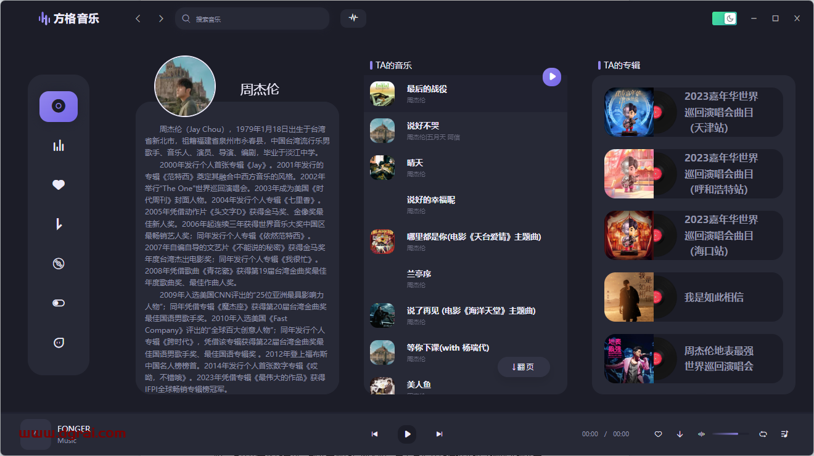Click album cover of 晴天
Screen dimensions: 814x456
pyautogui.click(x=382, y=168)
